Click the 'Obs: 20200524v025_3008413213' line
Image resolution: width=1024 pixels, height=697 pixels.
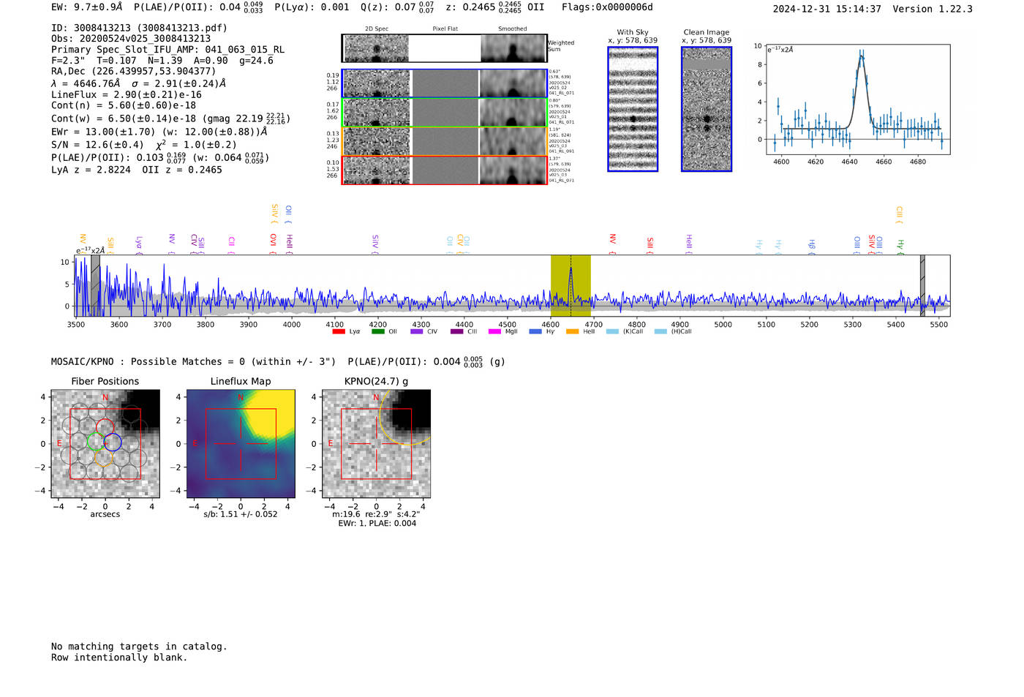pyautogui.click(x=131, y=39)
